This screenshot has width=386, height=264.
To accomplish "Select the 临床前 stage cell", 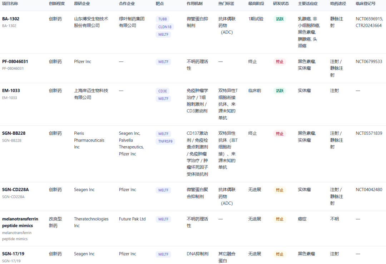I will [254, 90].
